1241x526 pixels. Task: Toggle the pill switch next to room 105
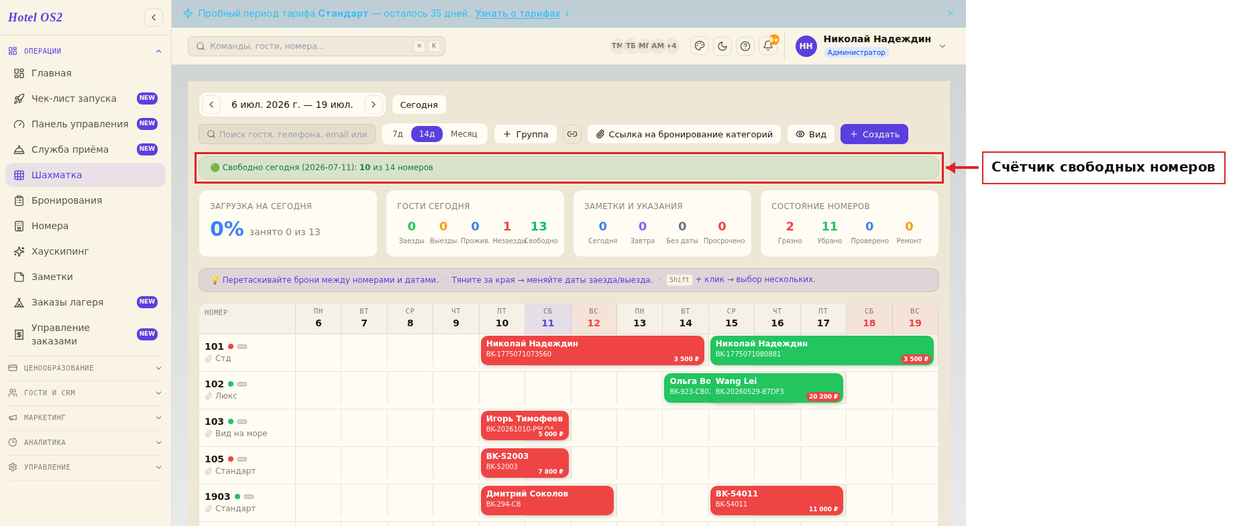click(x=242, y=459)
